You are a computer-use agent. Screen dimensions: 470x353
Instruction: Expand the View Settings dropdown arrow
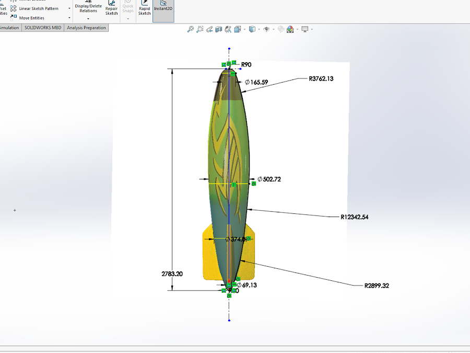(x=312, y=29)
